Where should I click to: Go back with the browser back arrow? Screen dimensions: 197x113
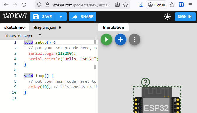tap(6, 5)
